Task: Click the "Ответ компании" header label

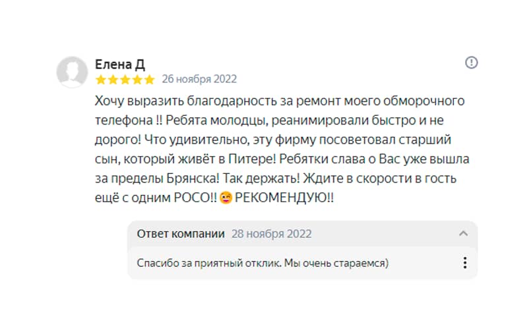Action: point(181,234)
